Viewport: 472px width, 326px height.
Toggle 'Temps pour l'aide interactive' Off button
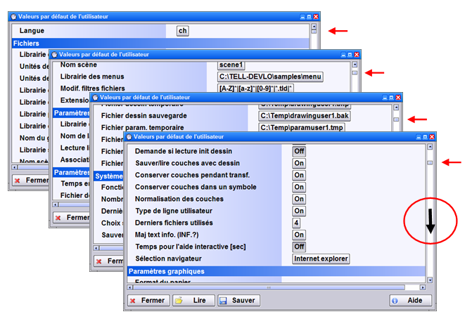(x=299, y=247)
